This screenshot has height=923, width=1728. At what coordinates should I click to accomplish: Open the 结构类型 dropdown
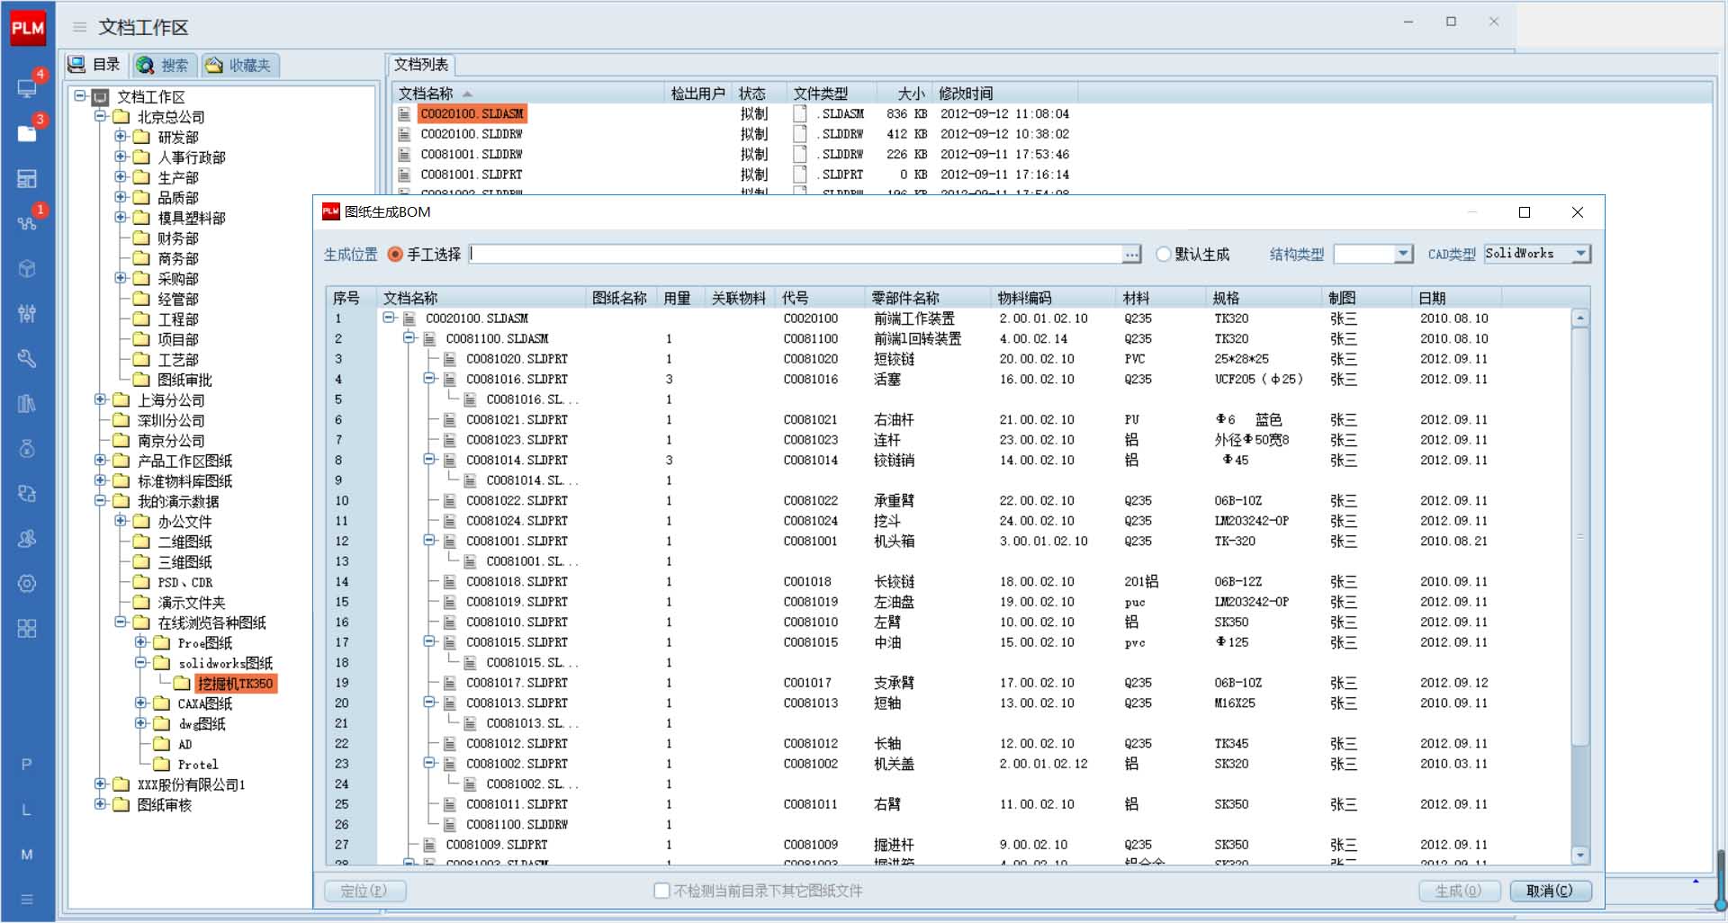tap(1402, 255)
